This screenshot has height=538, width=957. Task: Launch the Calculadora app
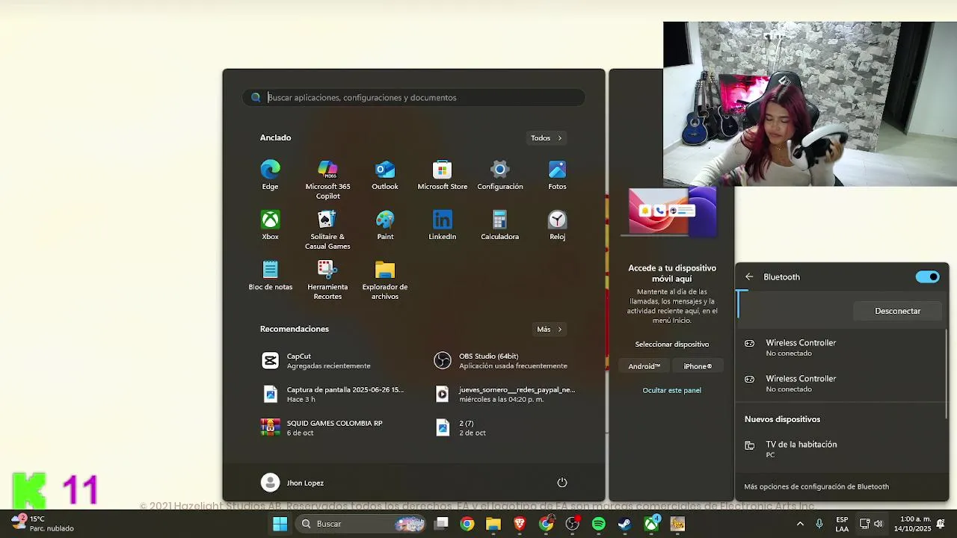pyautogui.click(x=499, y=226)
